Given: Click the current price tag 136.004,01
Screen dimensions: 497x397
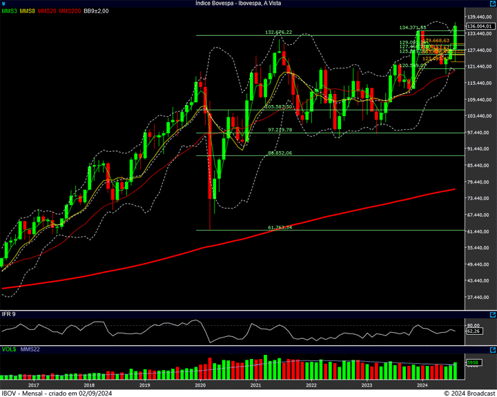Looking at the screenshot, I should coord(480,26).
